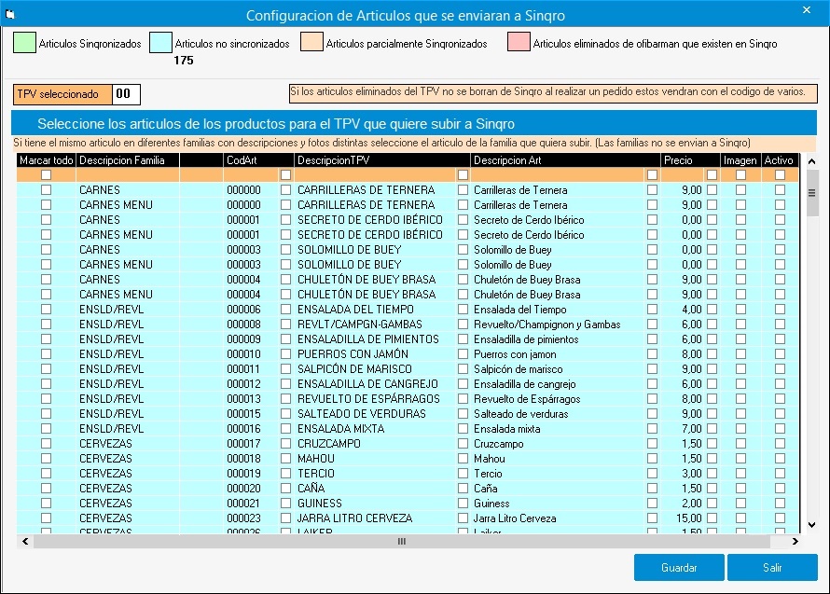The height and width of the screenshot is (594, 830).
Task: Mark the ENSALADILLA DE PIMIENTOS row's first checkbox
Action: [46, 338]
